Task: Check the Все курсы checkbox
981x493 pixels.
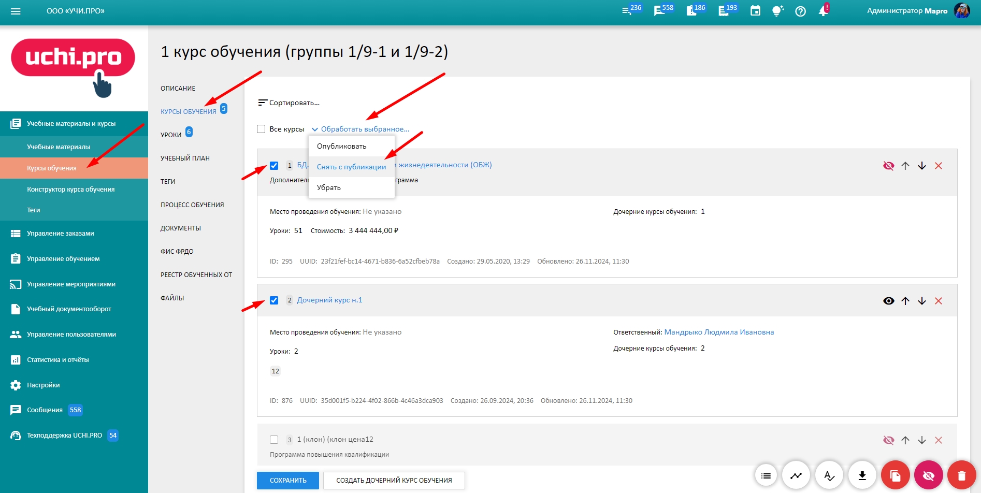Action: tap(261, 129)
